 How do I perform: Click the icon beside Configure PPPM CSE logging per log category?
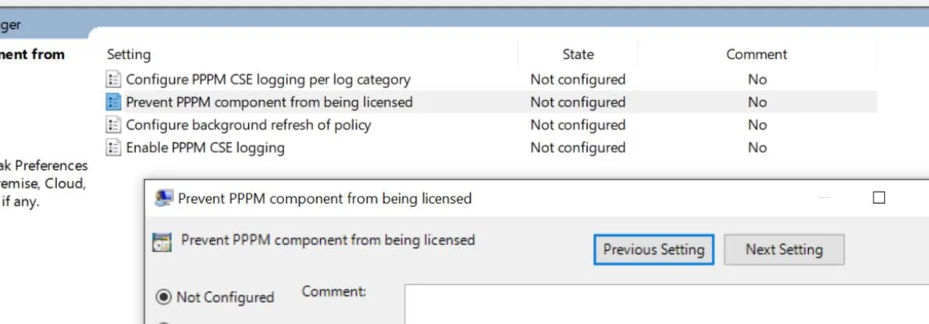[x=114, y=79]
